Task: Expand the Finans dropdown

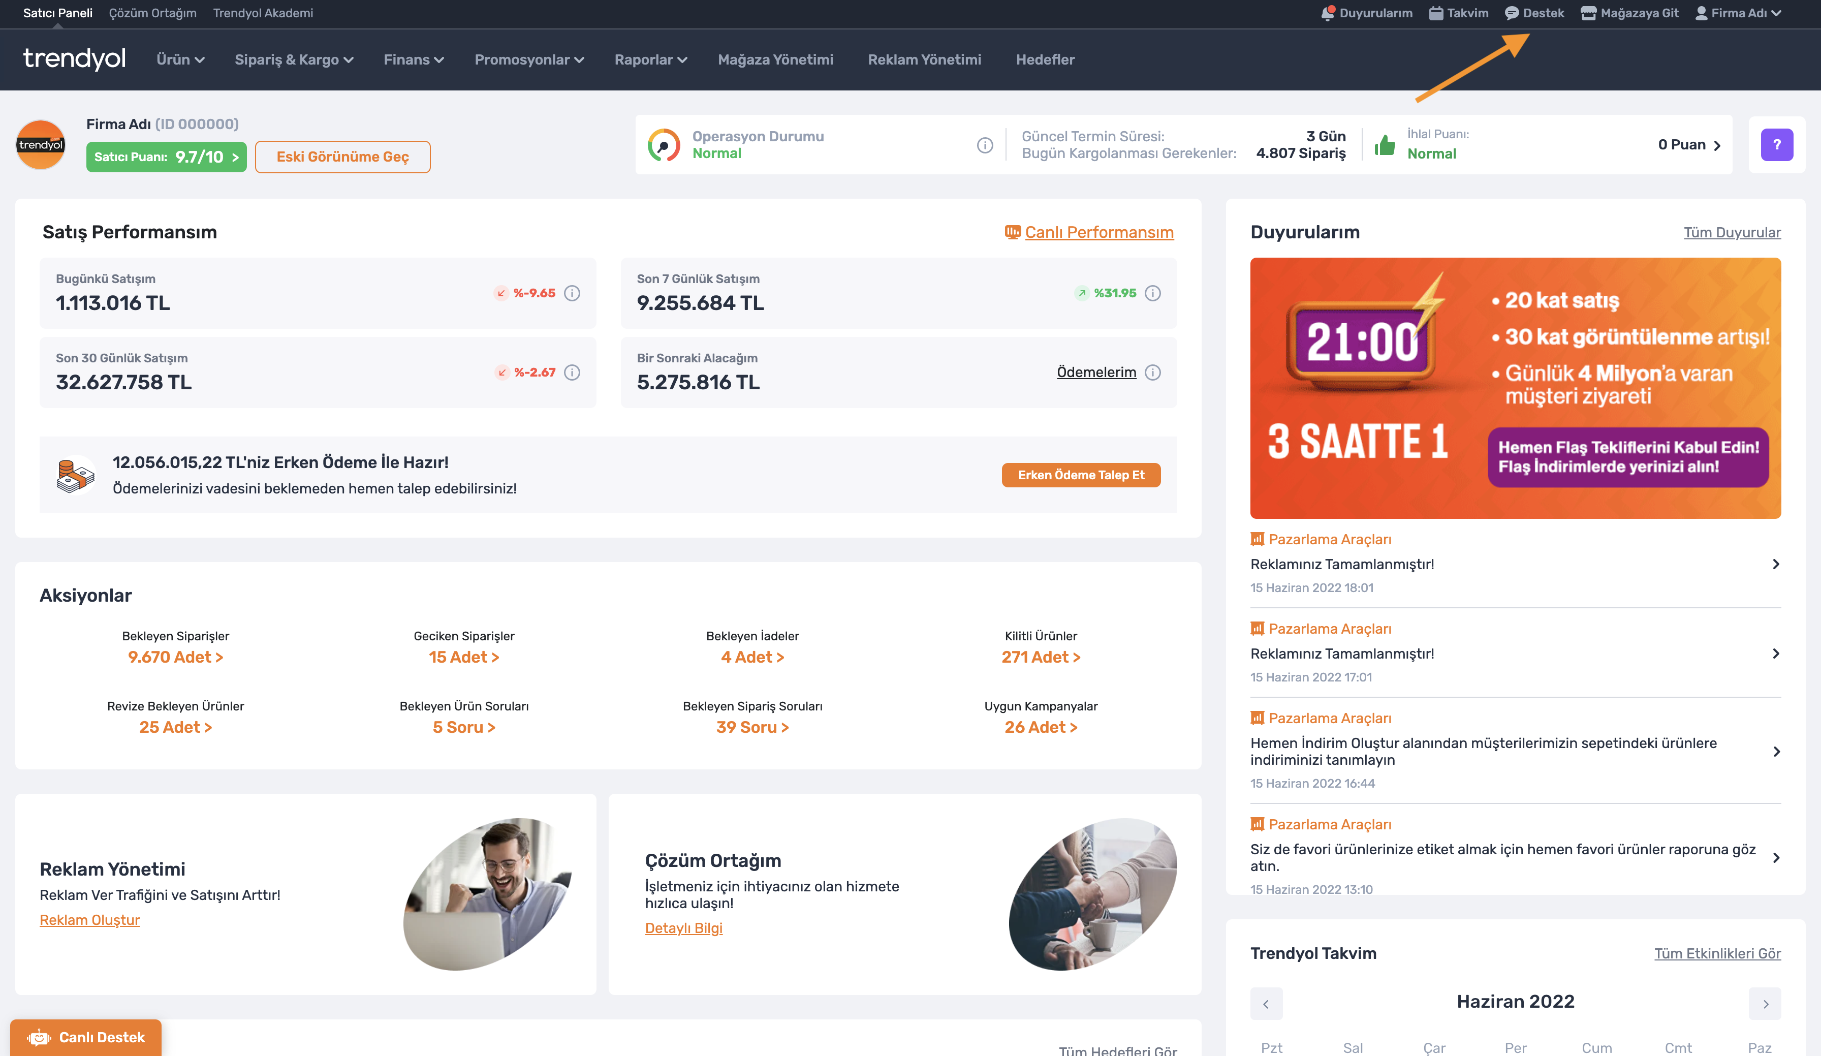Action: [414, 59]
